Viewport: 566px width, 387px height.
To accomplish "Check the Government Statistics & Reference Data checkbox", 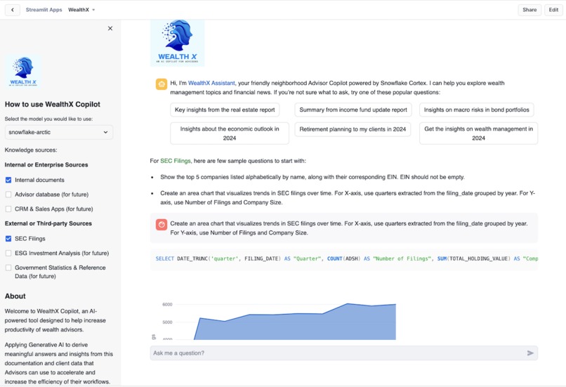I will [8, 268].
